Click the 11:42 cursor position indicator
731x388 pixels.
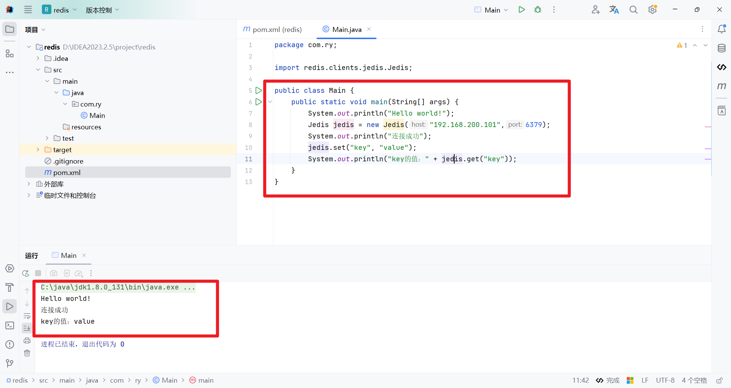point(580,380)
